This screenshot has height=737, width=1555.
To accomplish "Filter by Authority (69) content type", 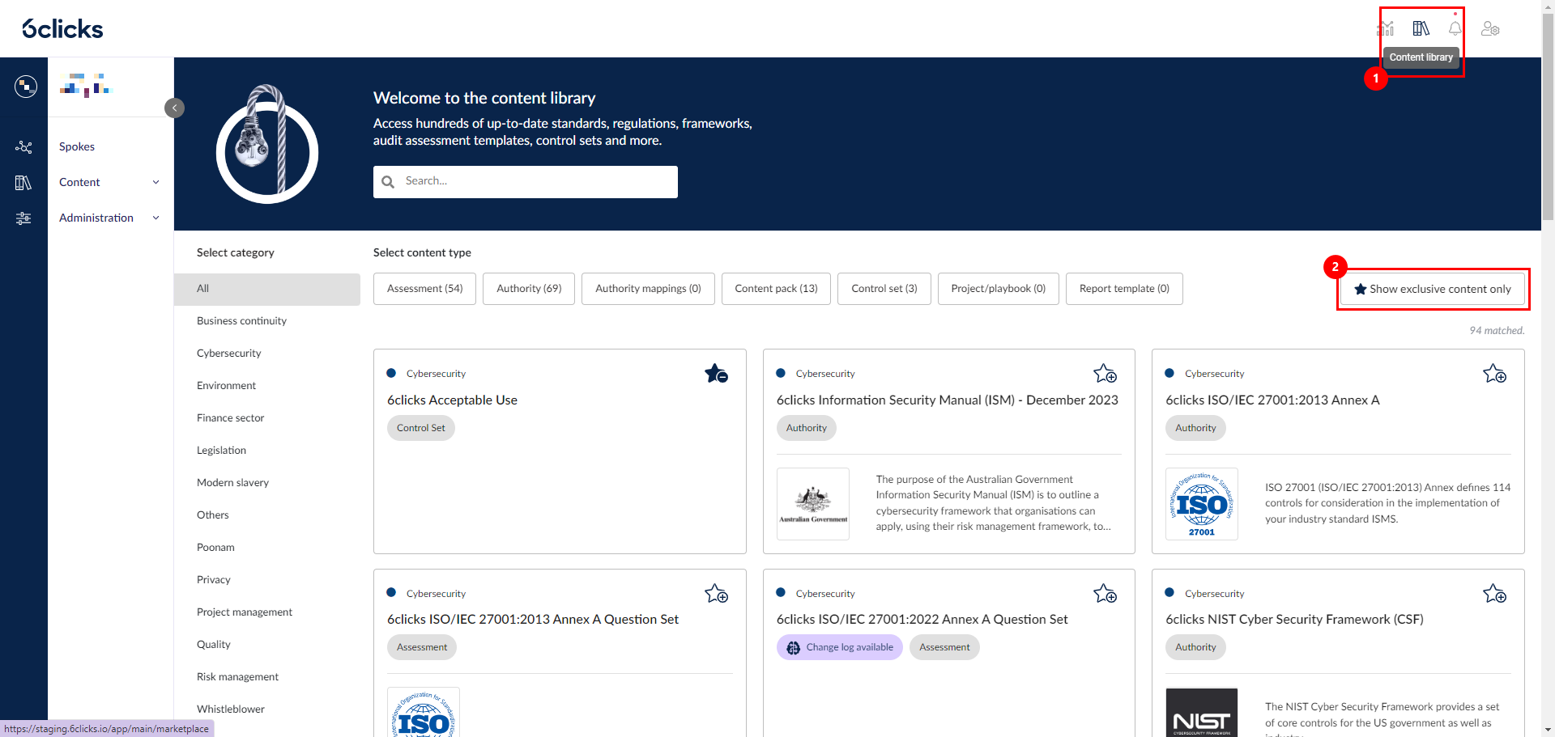I will (x=529, y=289).
